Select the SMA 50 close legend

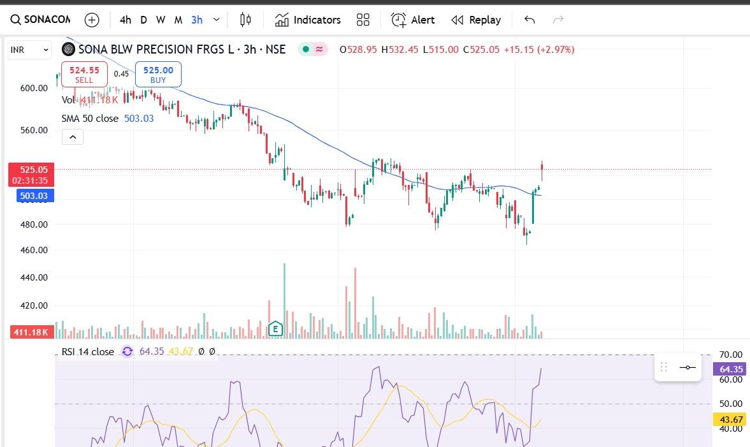point(108,118)
